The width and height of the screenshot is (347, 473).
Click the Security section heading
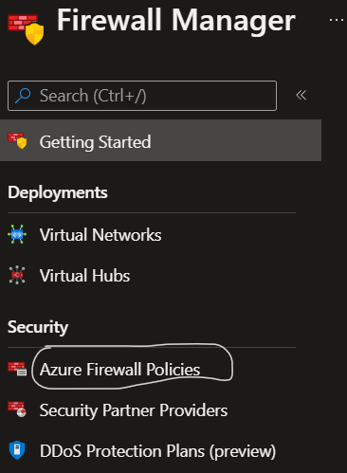coord(38,327)
